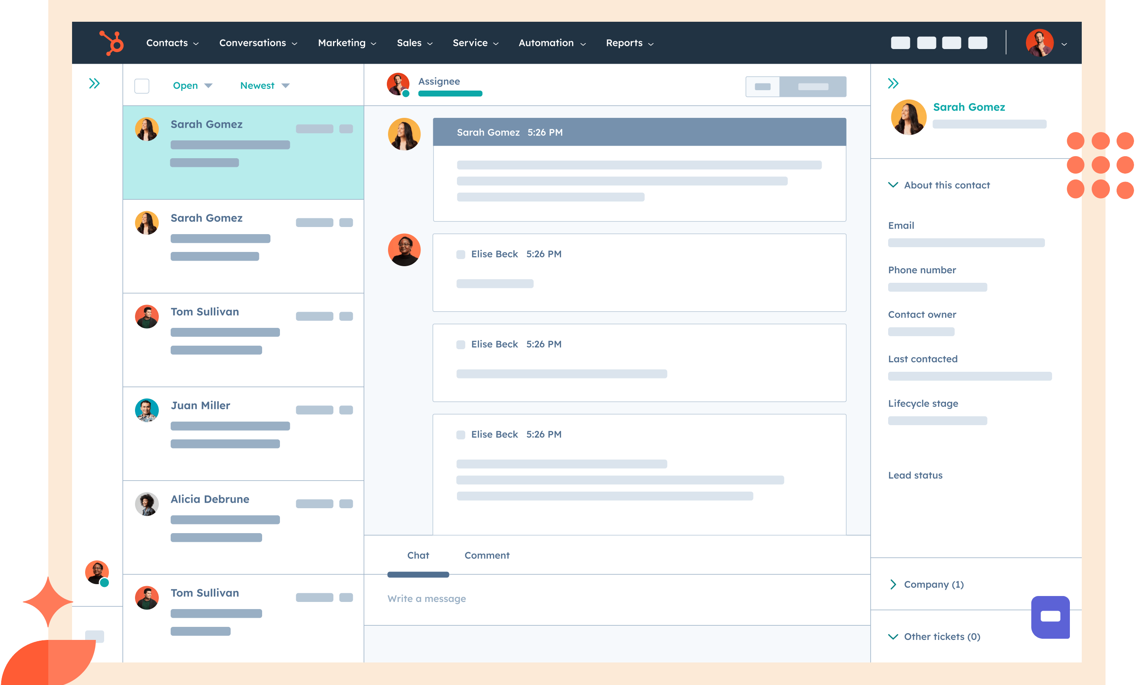Open the Alicia Debrune conversation

(x=244, y=528)
